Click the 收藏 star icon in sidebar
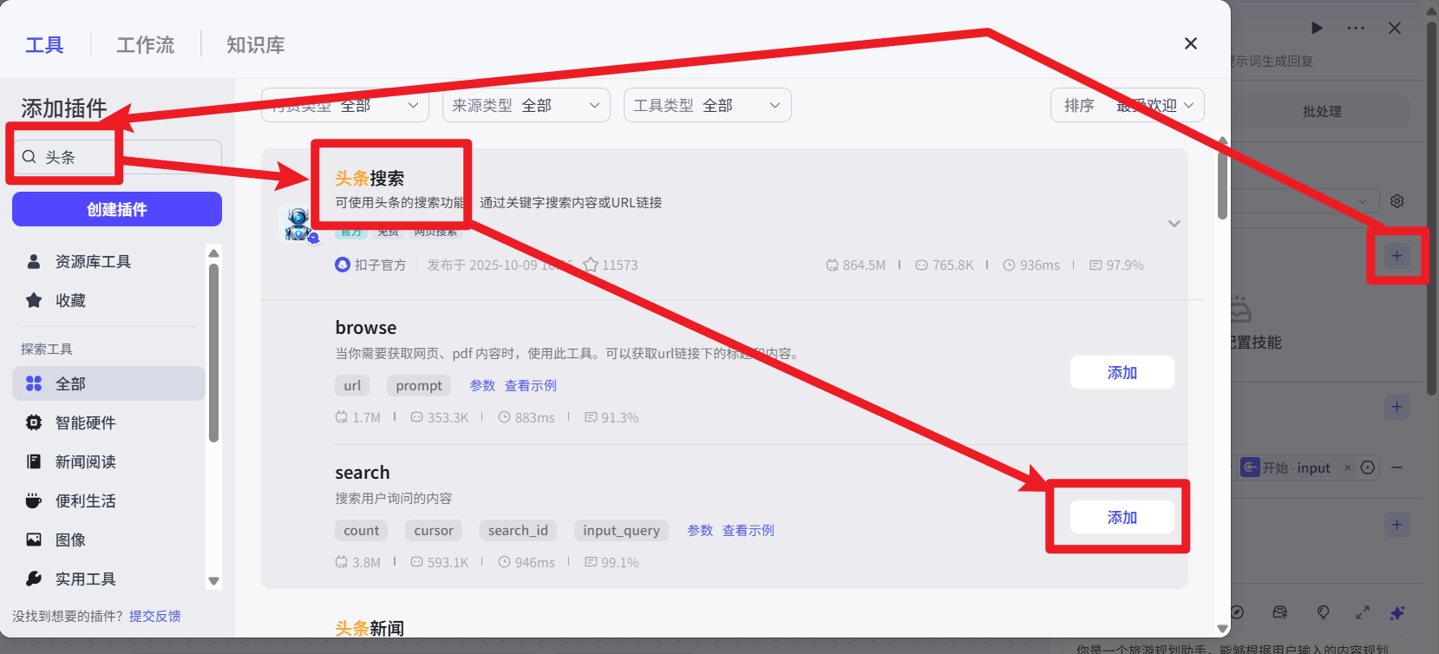The image size is (1439, 654). tap(34, 300)
